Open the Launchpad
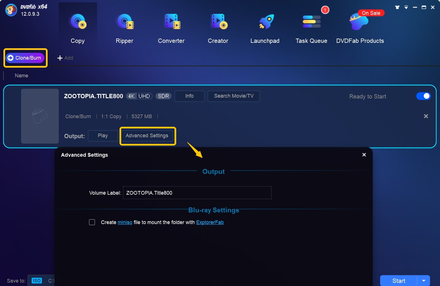The image size is (440, 286). coord(265,29)
